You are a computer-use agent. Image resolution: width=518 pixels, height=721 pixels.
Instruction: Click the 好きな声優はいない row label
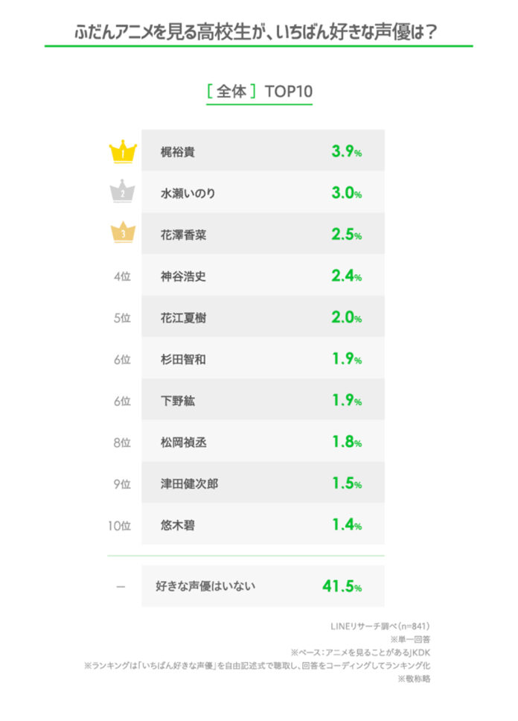205,586
